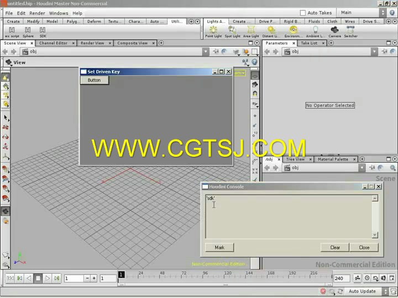This screenshot has width=398, height=298.
Task: Jump to the first frame
Action: (10, 278)
